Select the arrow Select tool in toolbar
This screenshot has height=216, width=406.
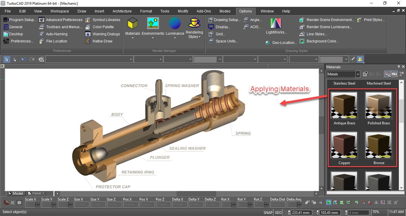(7, 59)
